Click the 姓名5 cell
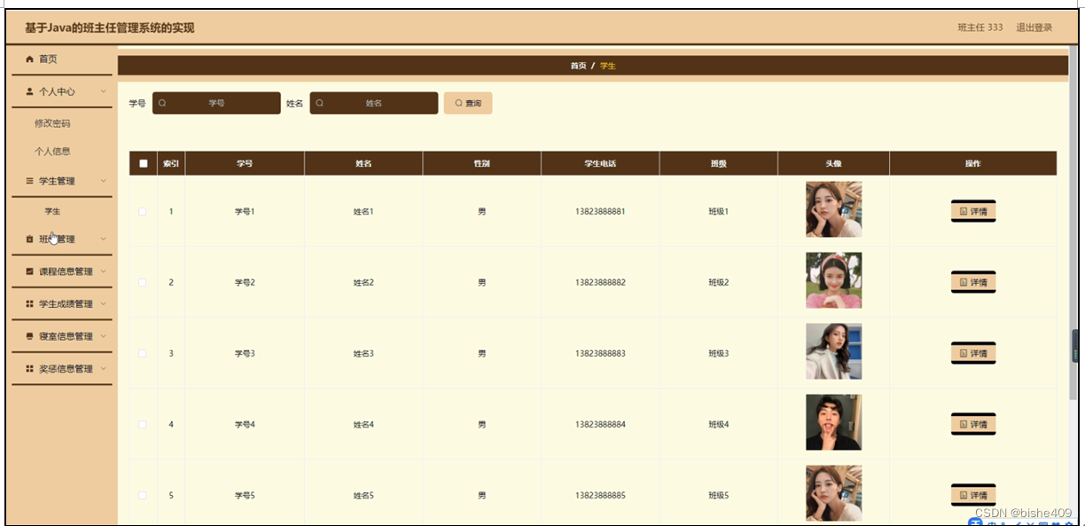 (363, 495)
